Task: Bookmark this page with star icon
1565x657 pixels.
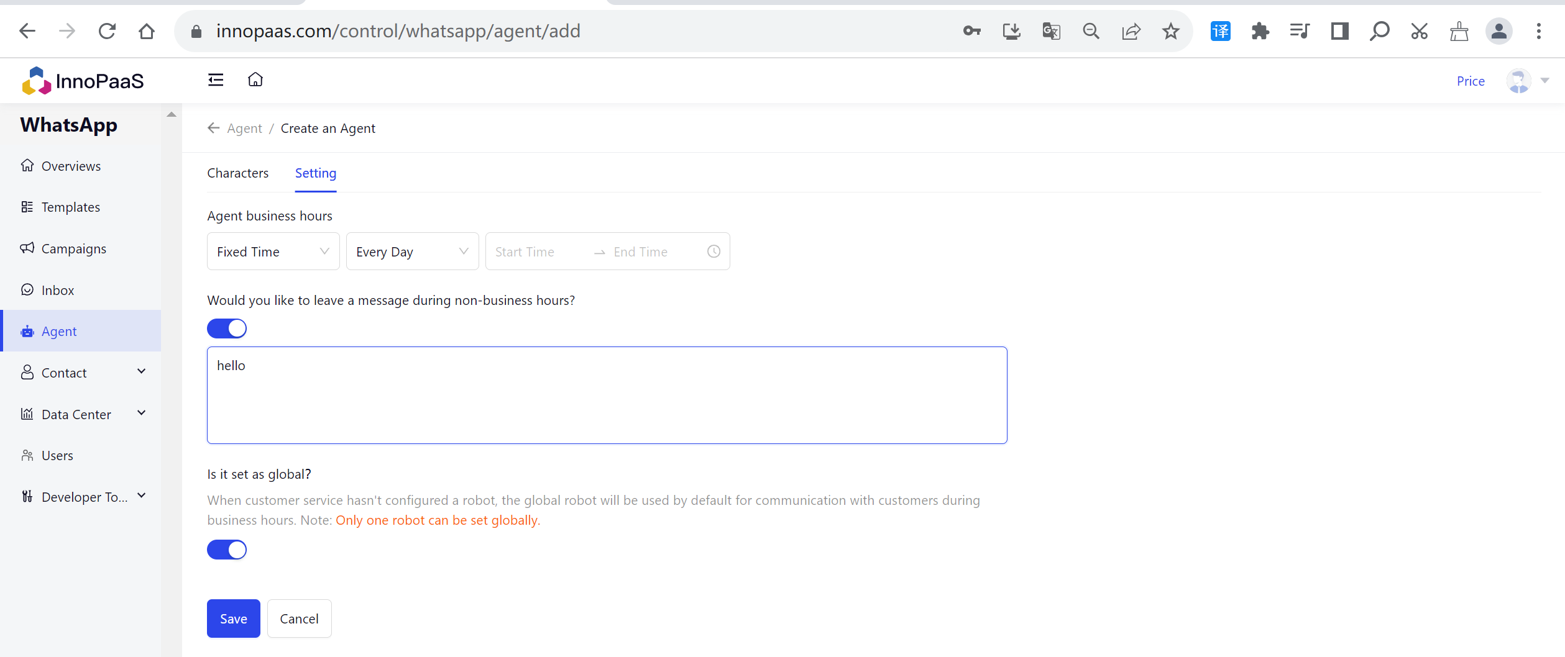Action: click(1170, 31)
